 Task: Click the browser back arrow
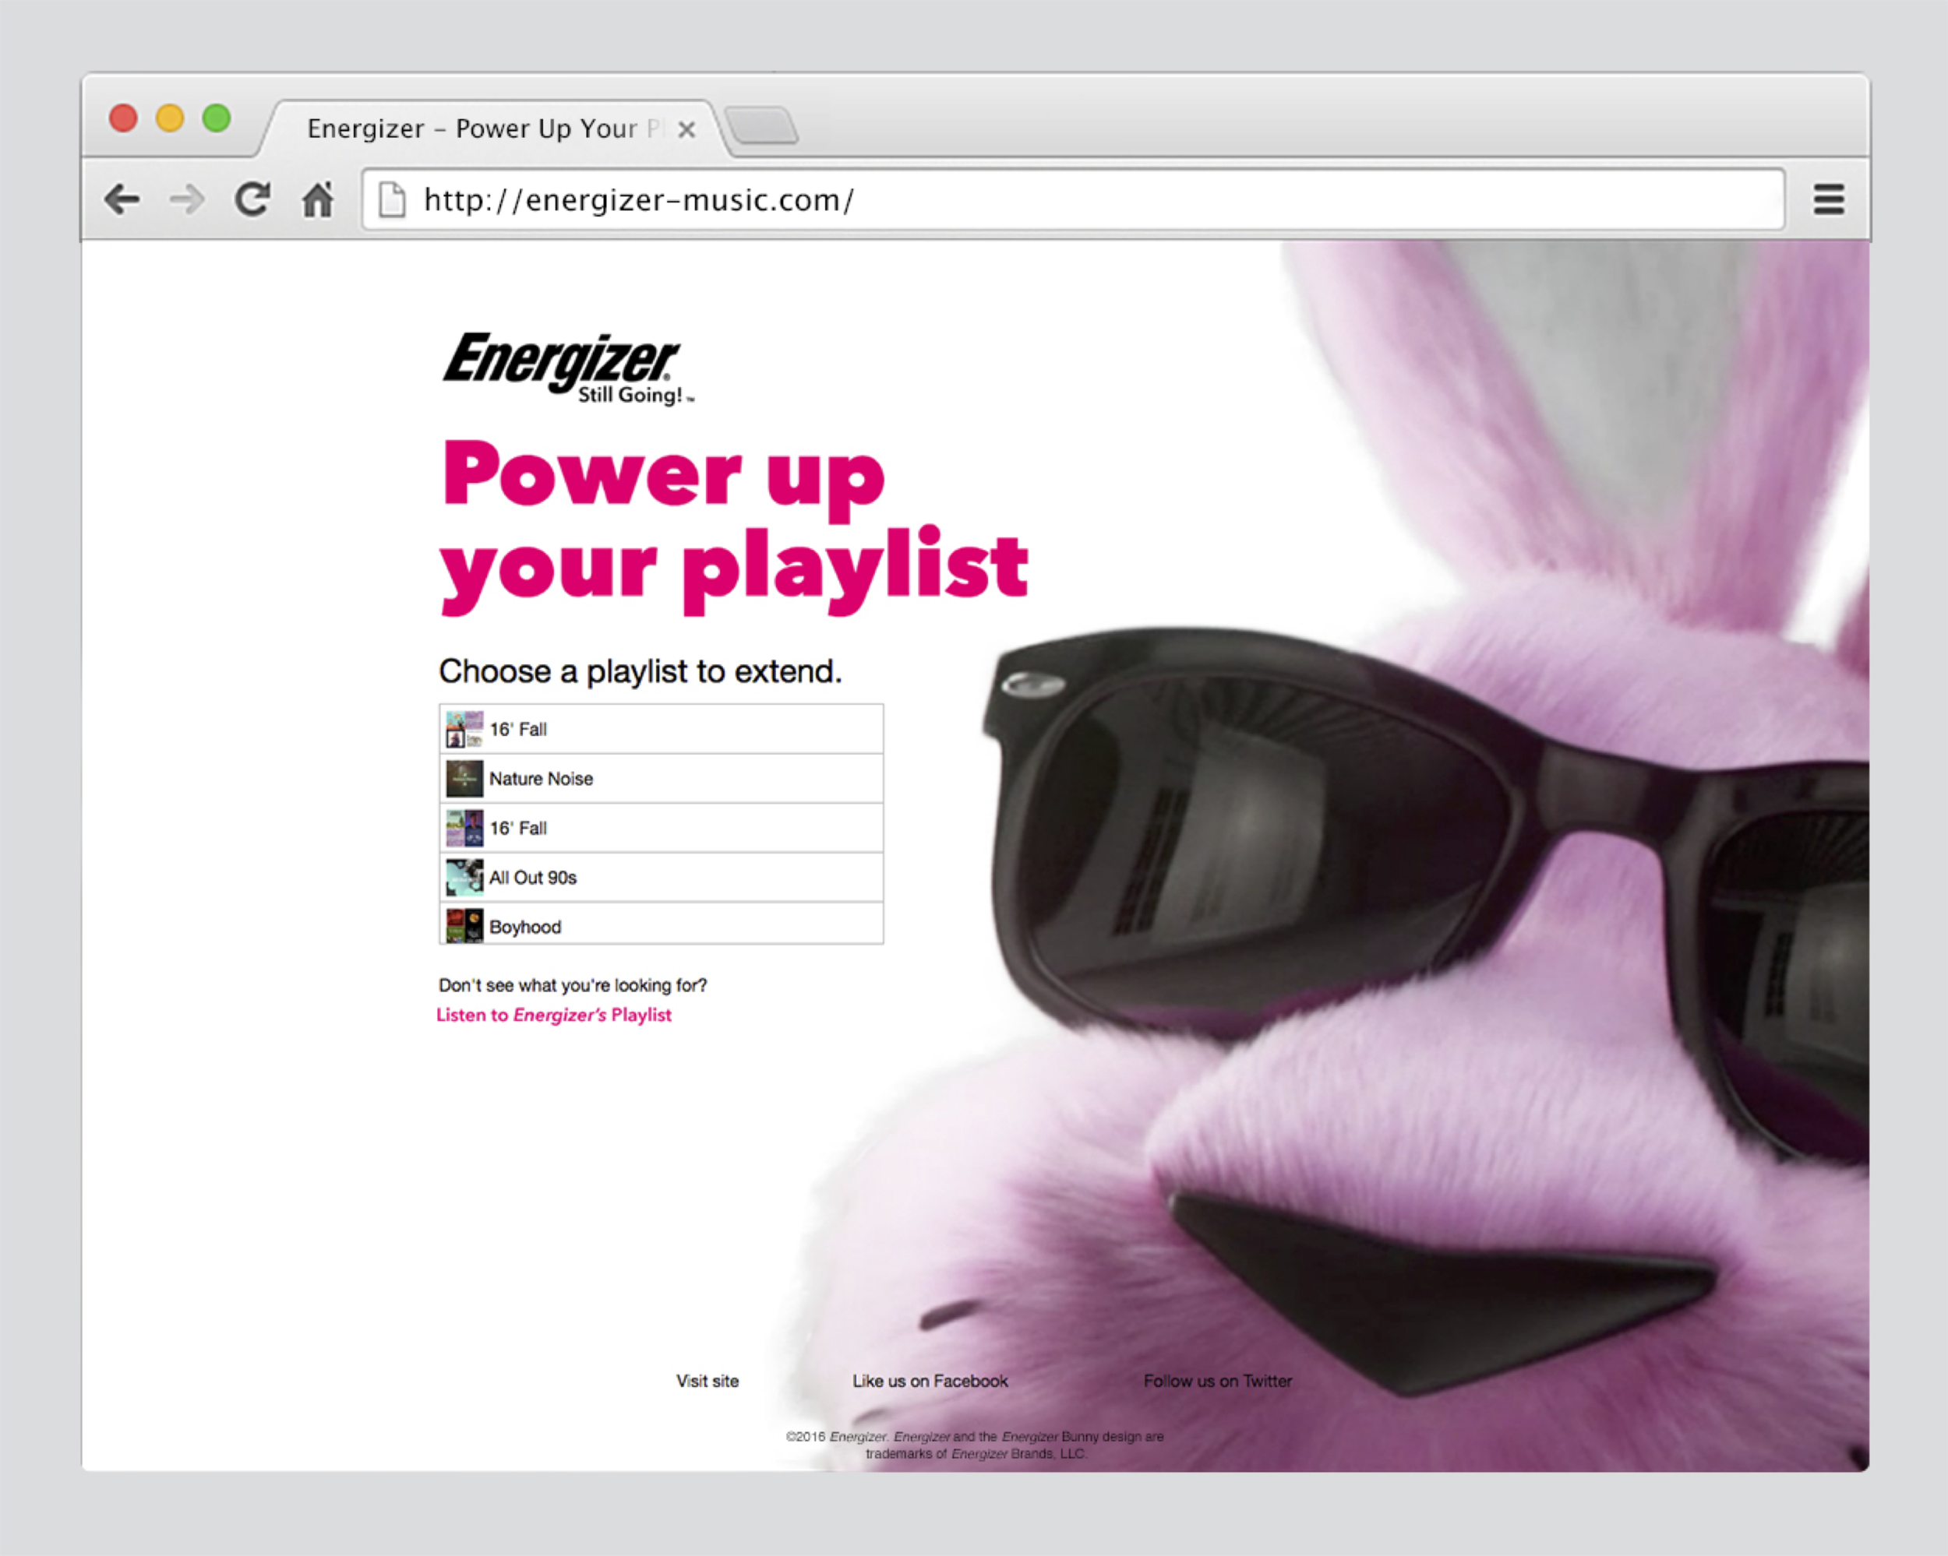pos(122,199)
